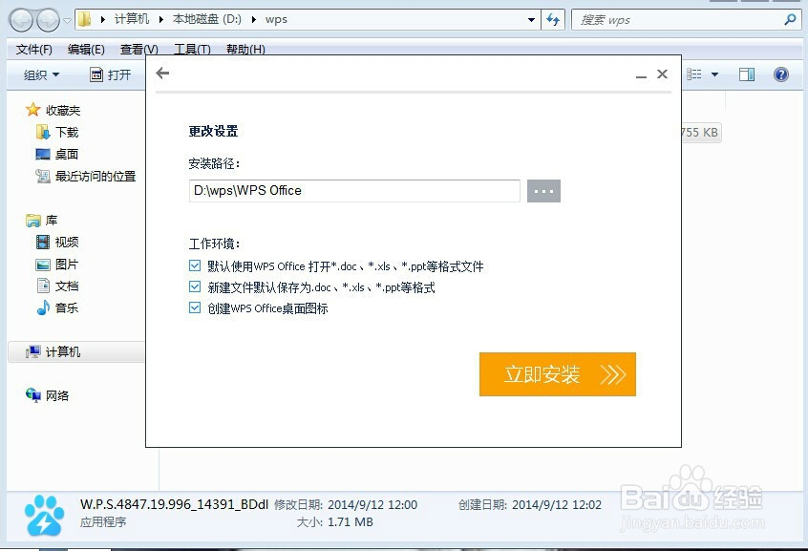Select 桌面 in the navigation pane
Viewport: 808px width, 551px height.
(67, 154)
